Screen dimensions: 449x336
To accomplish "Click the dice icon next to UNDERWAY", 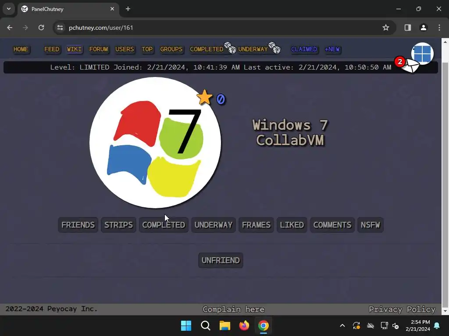I will [x=274, y=48].
